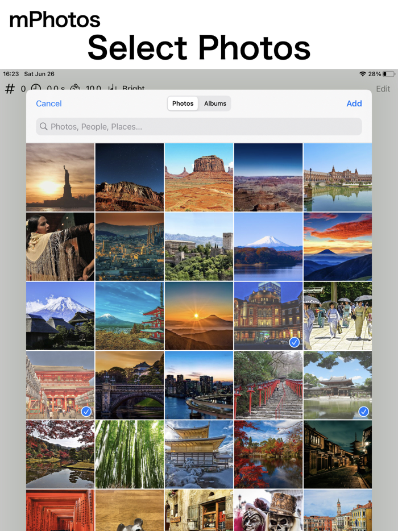Screen dimensions: 398x531
Task: Select the kimono women with umbrellas photo
Action: coord(338,316)
